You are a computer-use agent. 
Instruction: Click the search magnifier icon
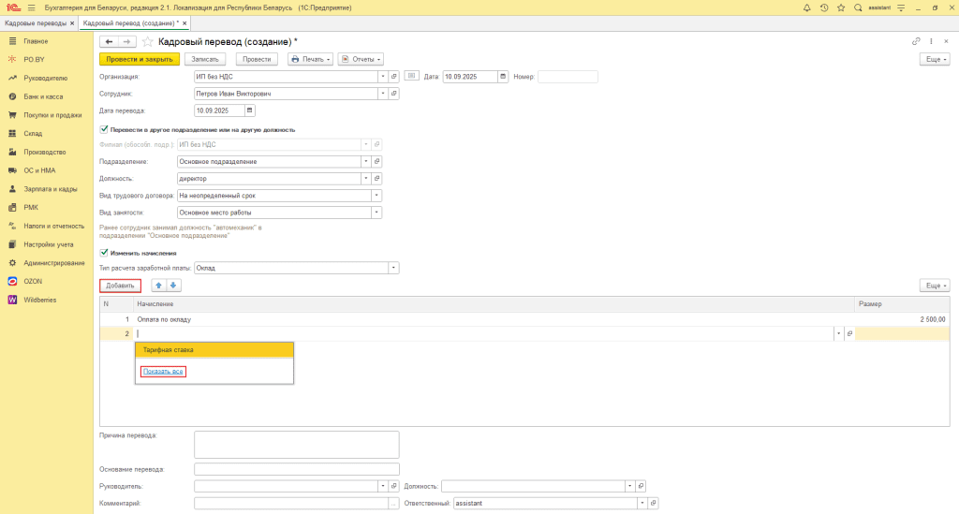(858, 7)
